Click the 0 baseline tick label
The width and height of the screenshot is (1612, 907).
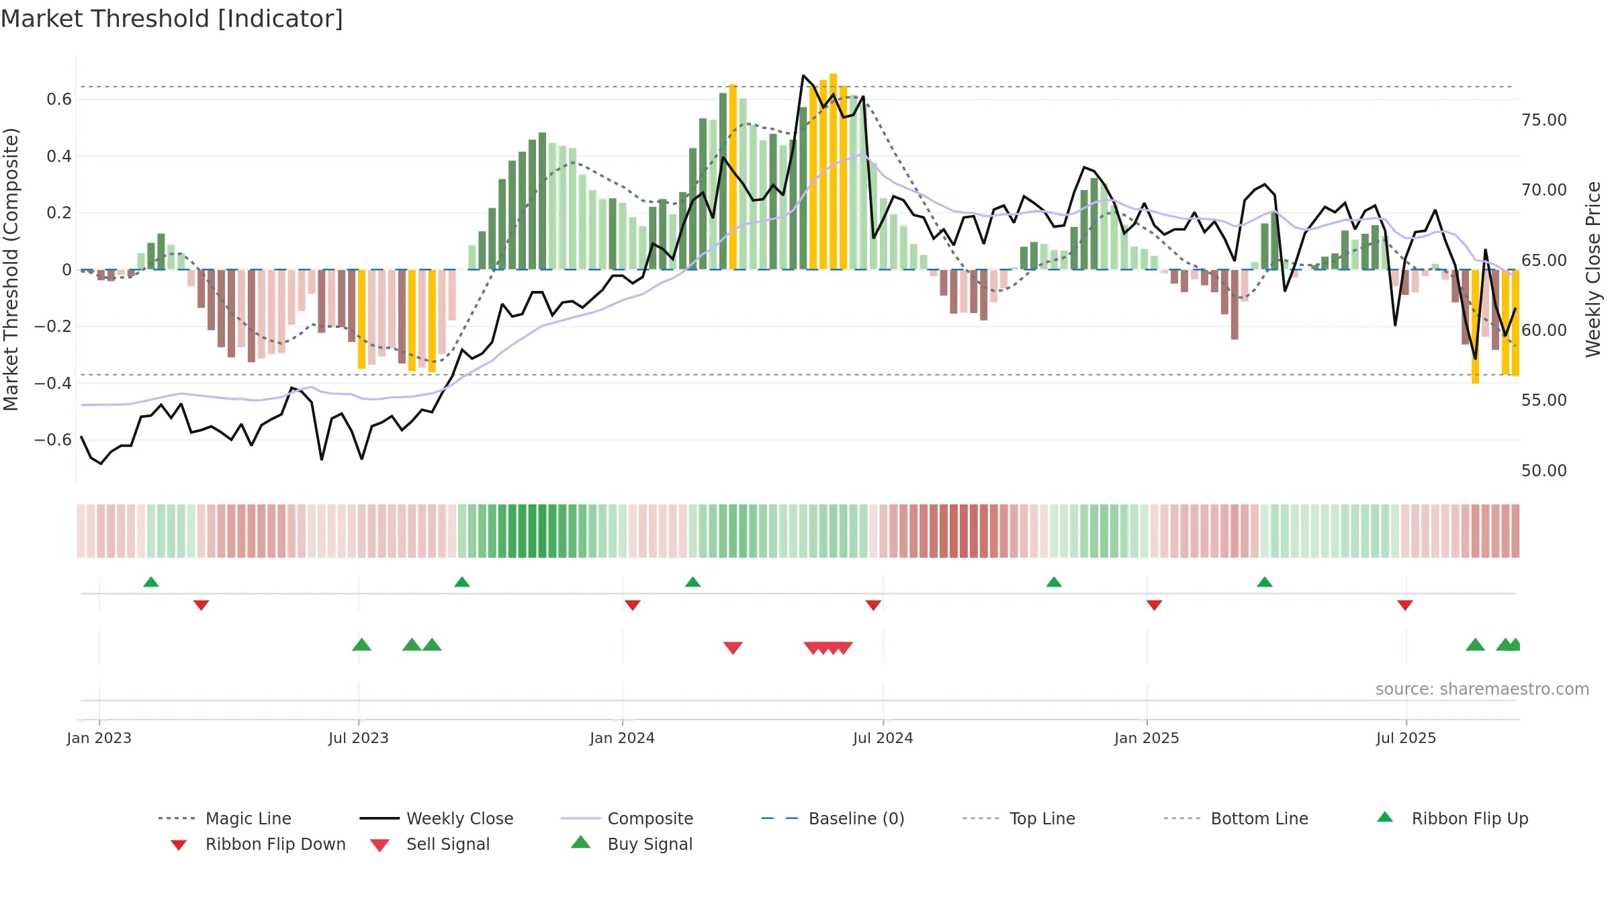coord(66,269)
